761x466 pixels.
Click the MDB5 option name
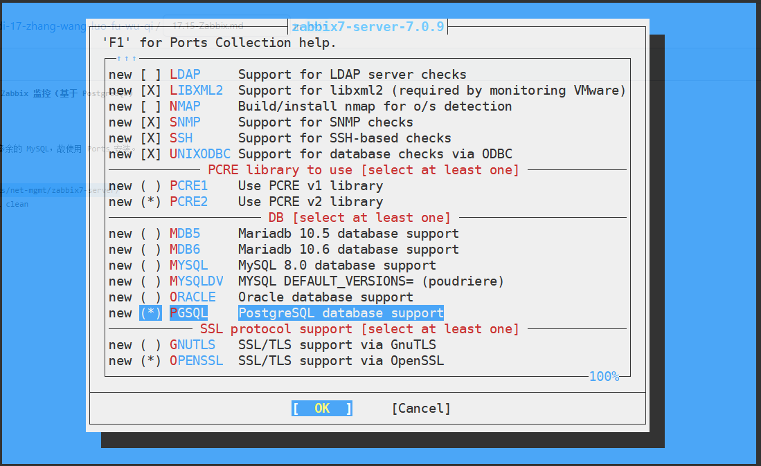click(x=185, y=234)
